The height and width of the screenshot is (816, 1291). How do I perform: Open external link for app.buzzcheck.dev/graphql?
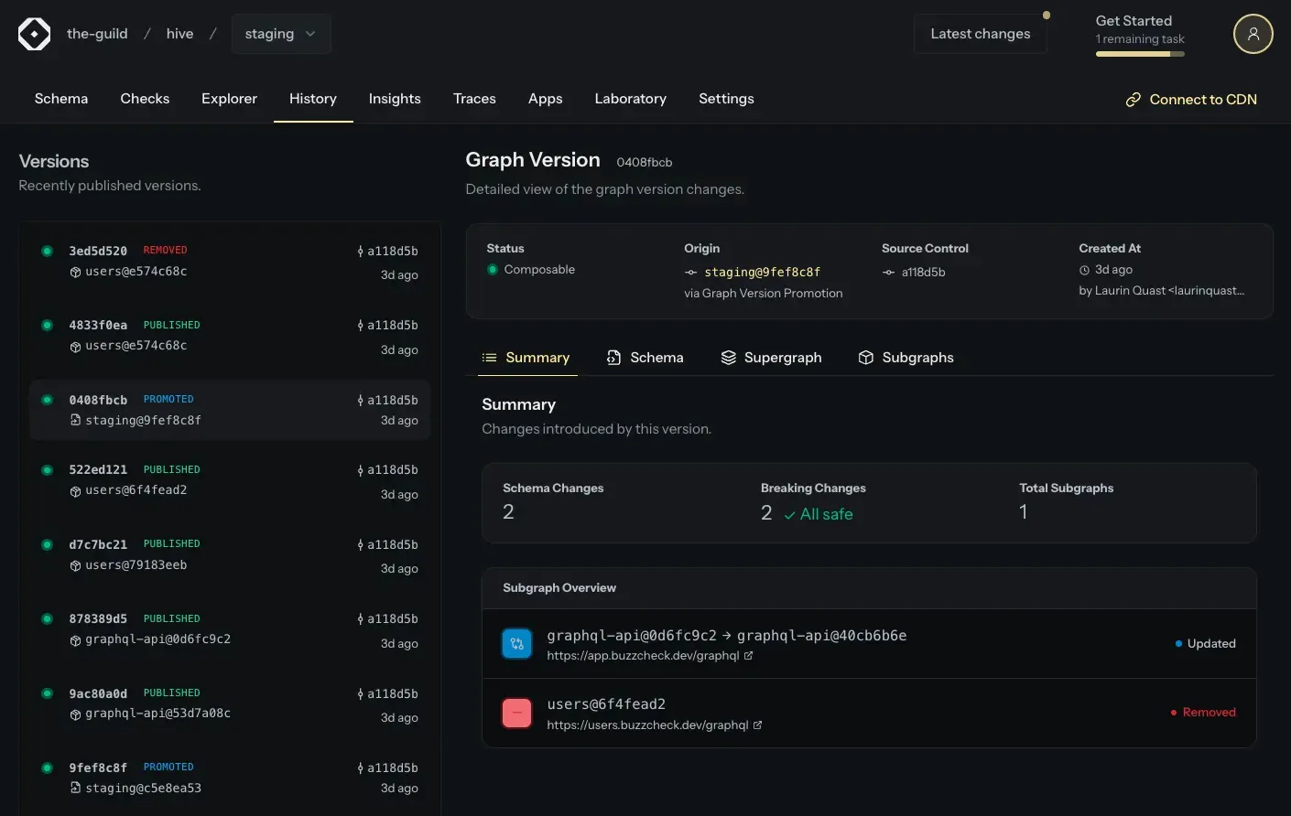click(x=748, y=656)
